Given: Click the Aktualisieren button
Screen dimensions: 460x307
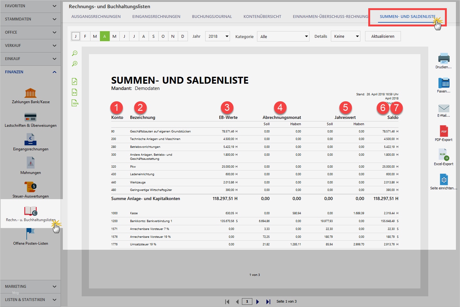Looking at the screenshot, I should pos(383,36).
